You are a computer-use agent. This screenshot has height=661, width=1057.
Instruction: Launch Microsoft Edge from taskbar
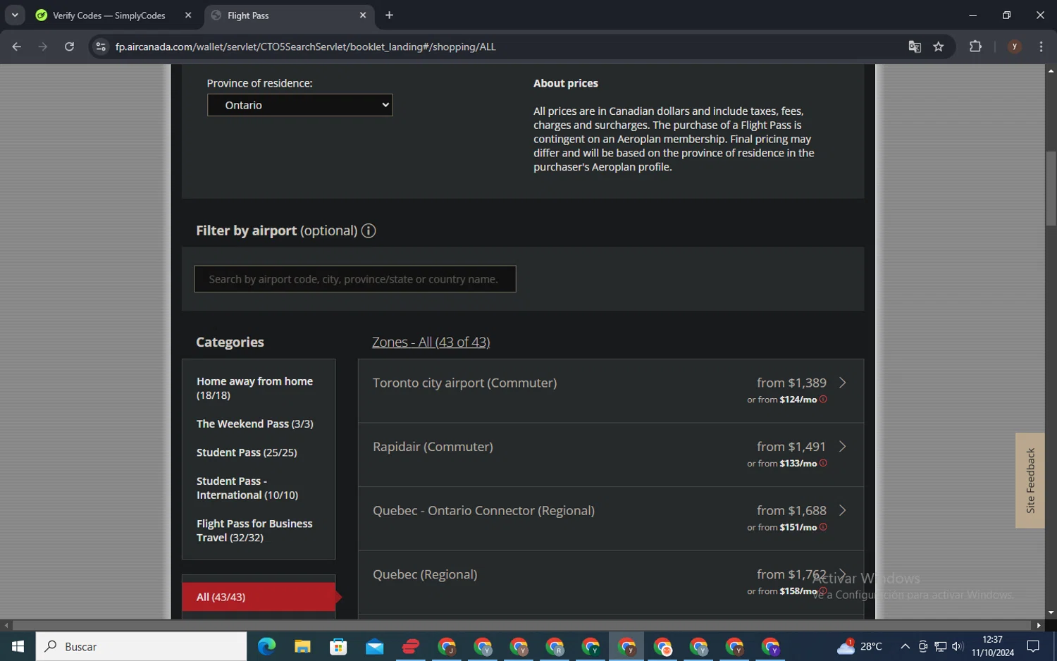(x=266, y=646)
